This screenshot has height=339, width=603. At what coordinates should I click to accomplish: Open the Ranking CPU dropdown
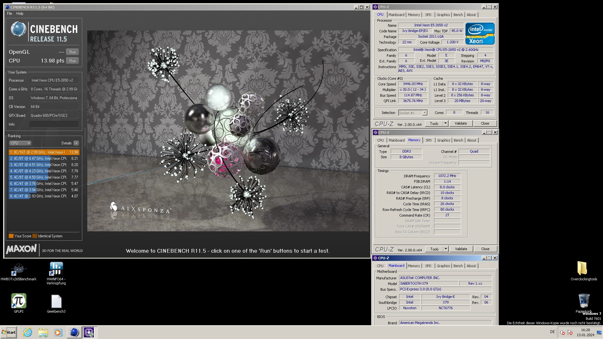coord(20,143)
